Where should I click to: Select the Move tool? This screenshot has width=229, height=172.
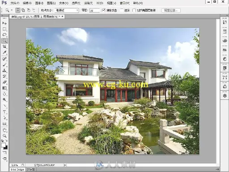click(x=4, y=23)
